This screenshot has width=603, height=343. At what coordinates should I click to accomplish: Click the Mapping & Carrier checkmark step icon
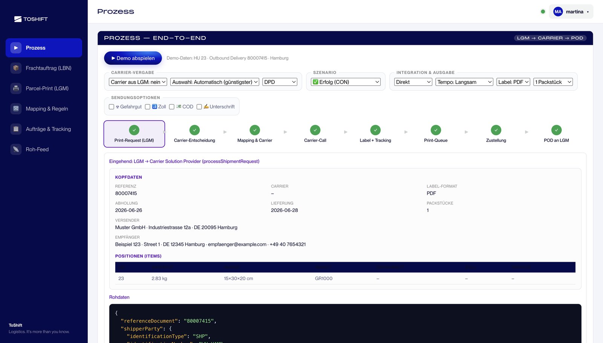tap(255, 130)
